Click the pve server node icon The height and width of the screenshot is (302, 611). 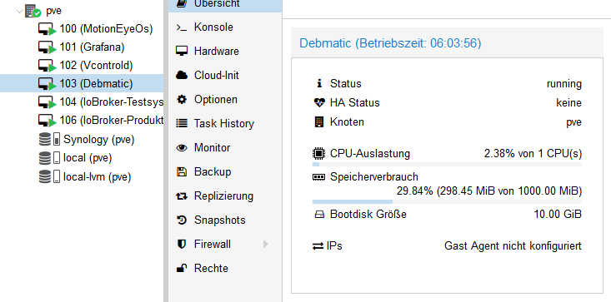point(33,12)
